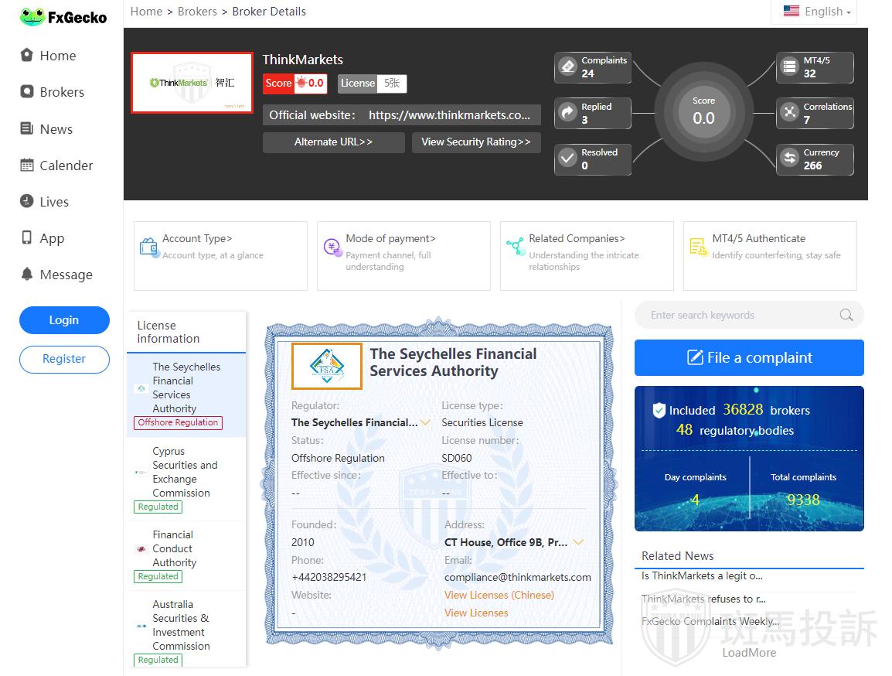Screen dimensions: 892x676
Task: Open the Account Type card
Action: coord(220,255)
